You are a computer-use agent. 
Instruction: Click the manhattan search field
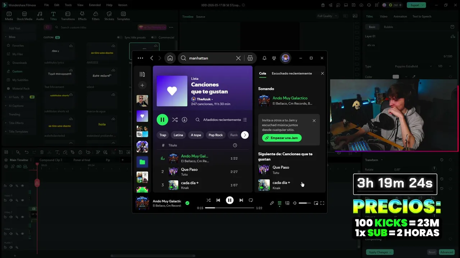click(x=211, y=58)
